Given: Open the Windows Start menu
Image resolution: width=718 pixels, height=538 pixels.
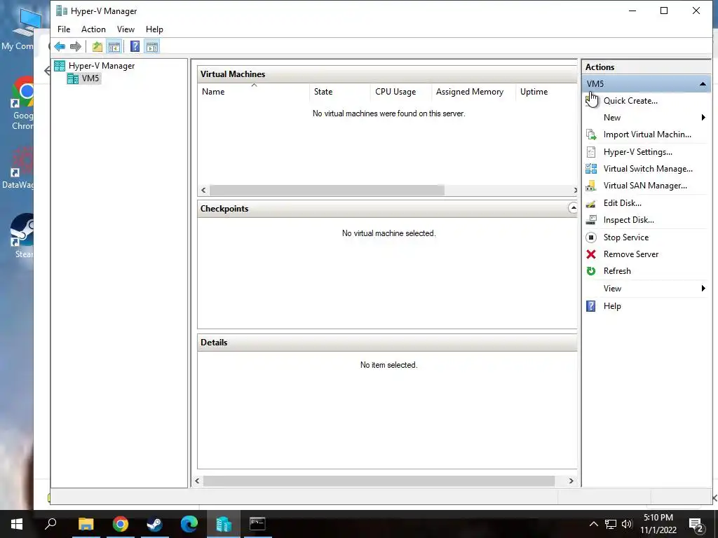Looking at the screenshot, I should (x=17, y=524).
